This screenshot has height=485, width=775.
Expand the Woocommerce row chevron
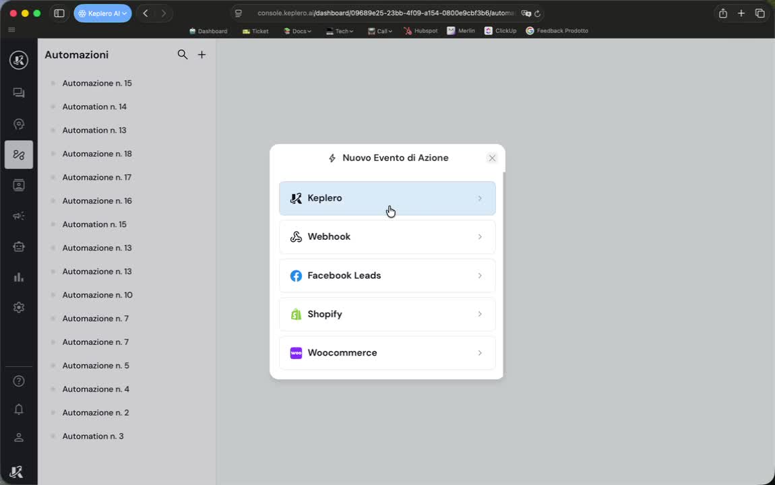[480, 353]
